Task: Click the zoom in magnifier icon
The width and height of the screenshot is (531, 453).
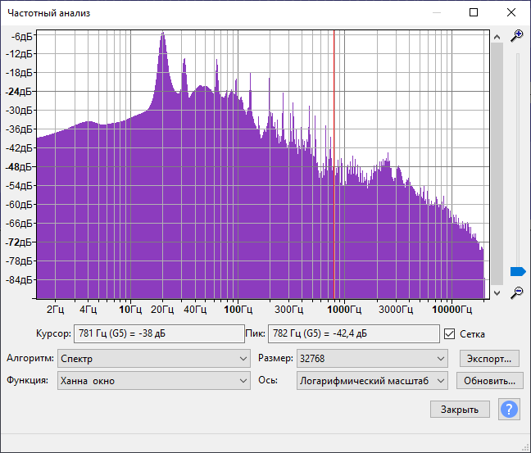Action: tap(516, 36)
